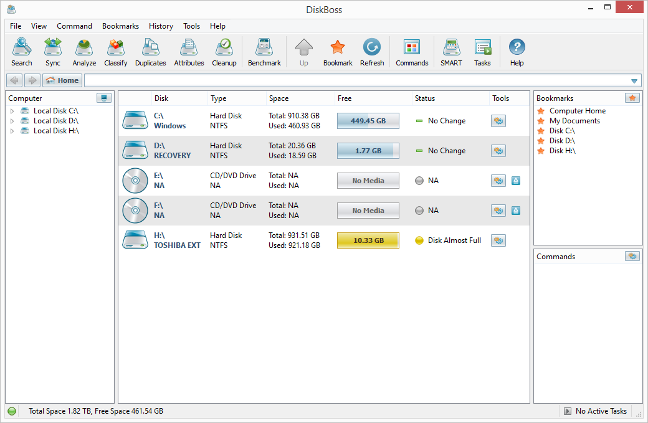Open the Attributes tool

(x=189, y=52)
